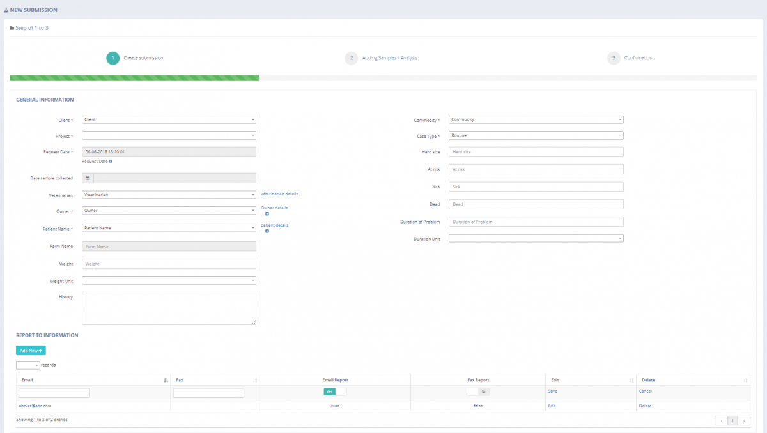Click the plus icon under Owner details
Screen dimensions: 767x433
pos(267,214)
